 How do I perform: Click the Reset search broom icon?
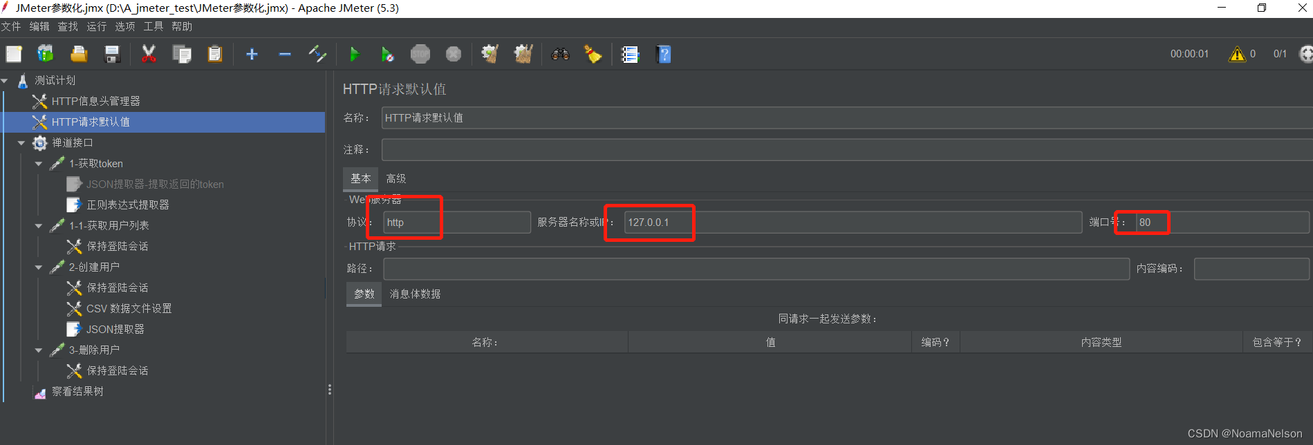(x=593, y=54)
